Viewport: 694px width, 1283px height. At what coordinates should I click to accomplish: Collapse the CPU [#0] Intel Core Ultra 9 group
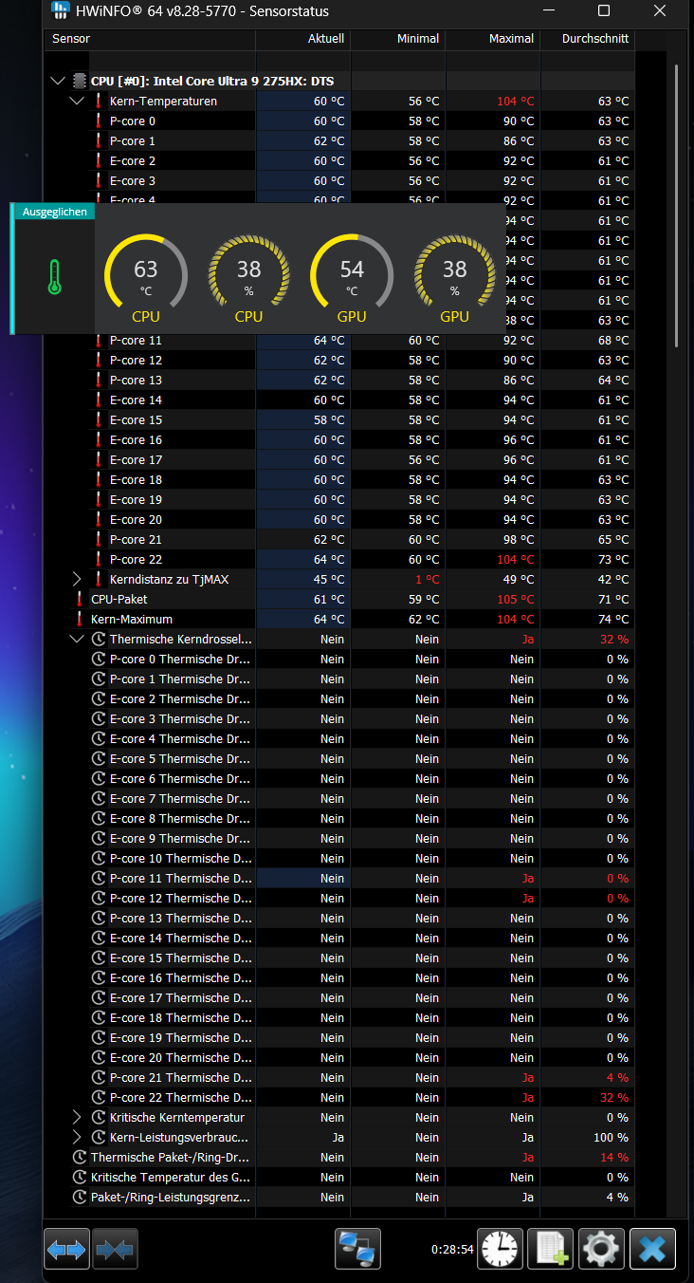coord(59,82)
